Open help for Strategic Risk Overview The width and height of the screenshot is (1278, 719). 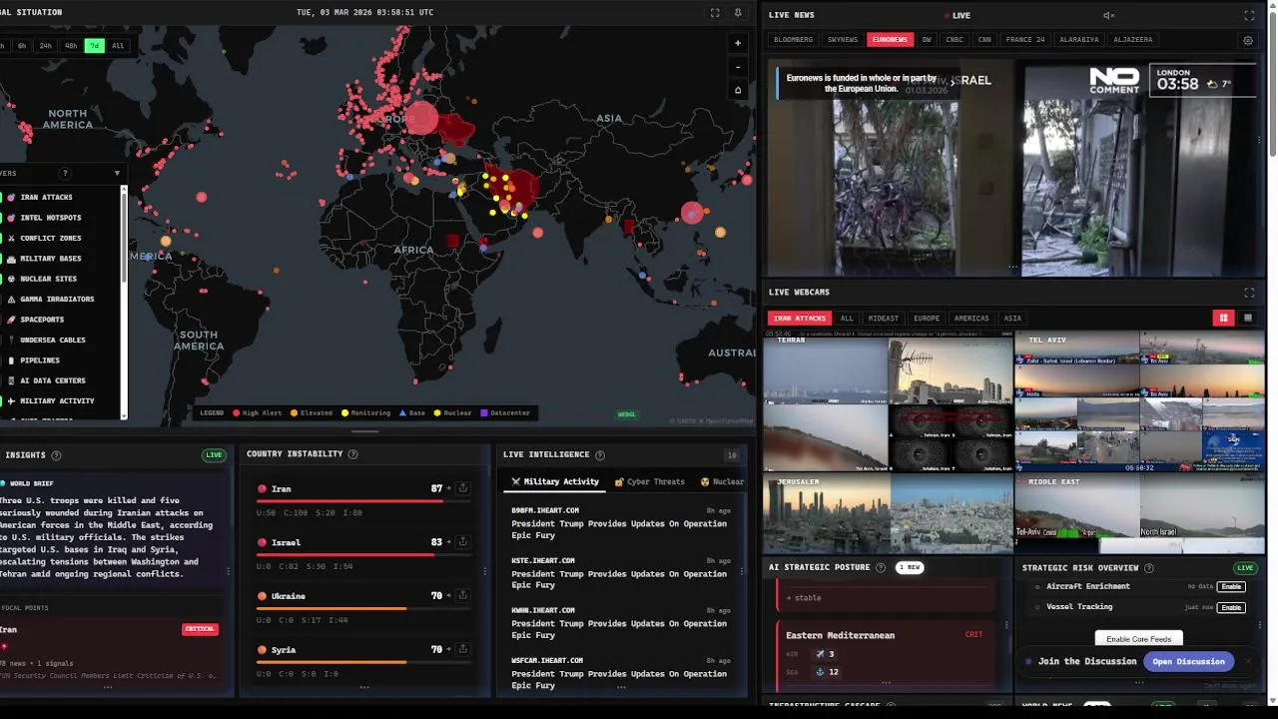click(1148, 568)
